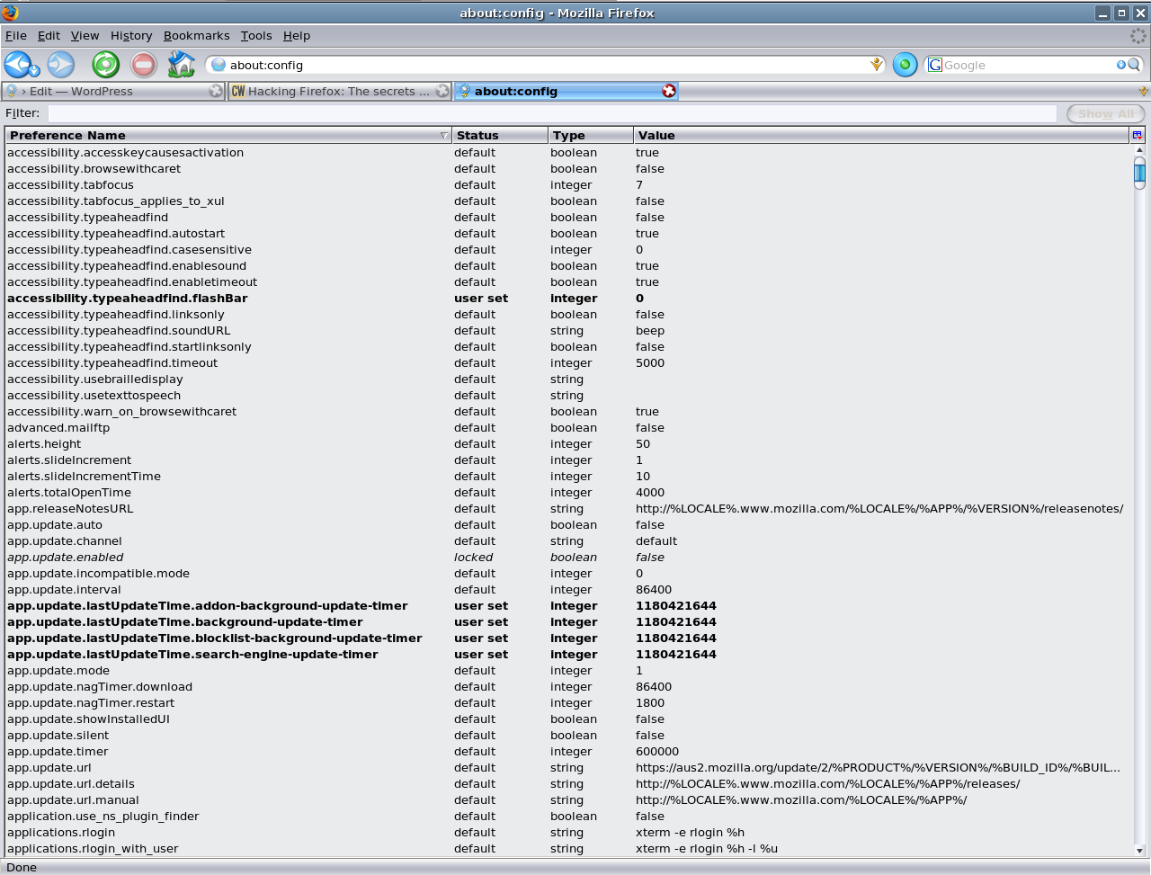Click the value 5000 for typeaheadfind.timeout
The width and height of the screenshot is (1151, 875).
(x=650, y=363)
